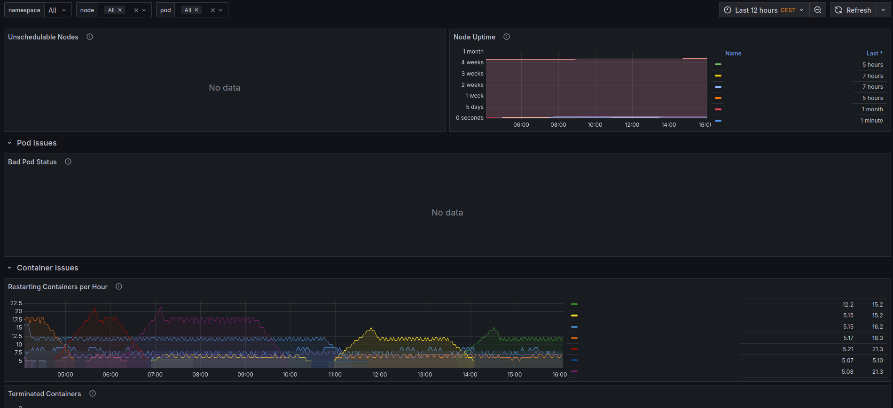Click the Terminated Containers info icon
The image size is (893, 408).
click(93, 393)
